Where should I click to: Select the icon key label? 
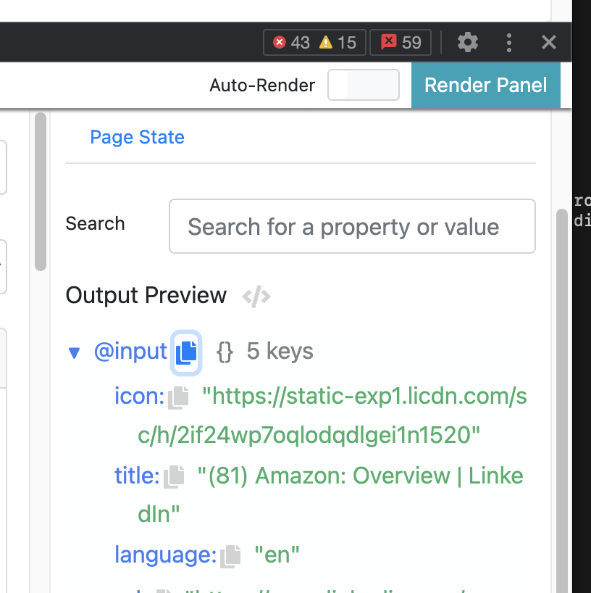coord(140,396)
